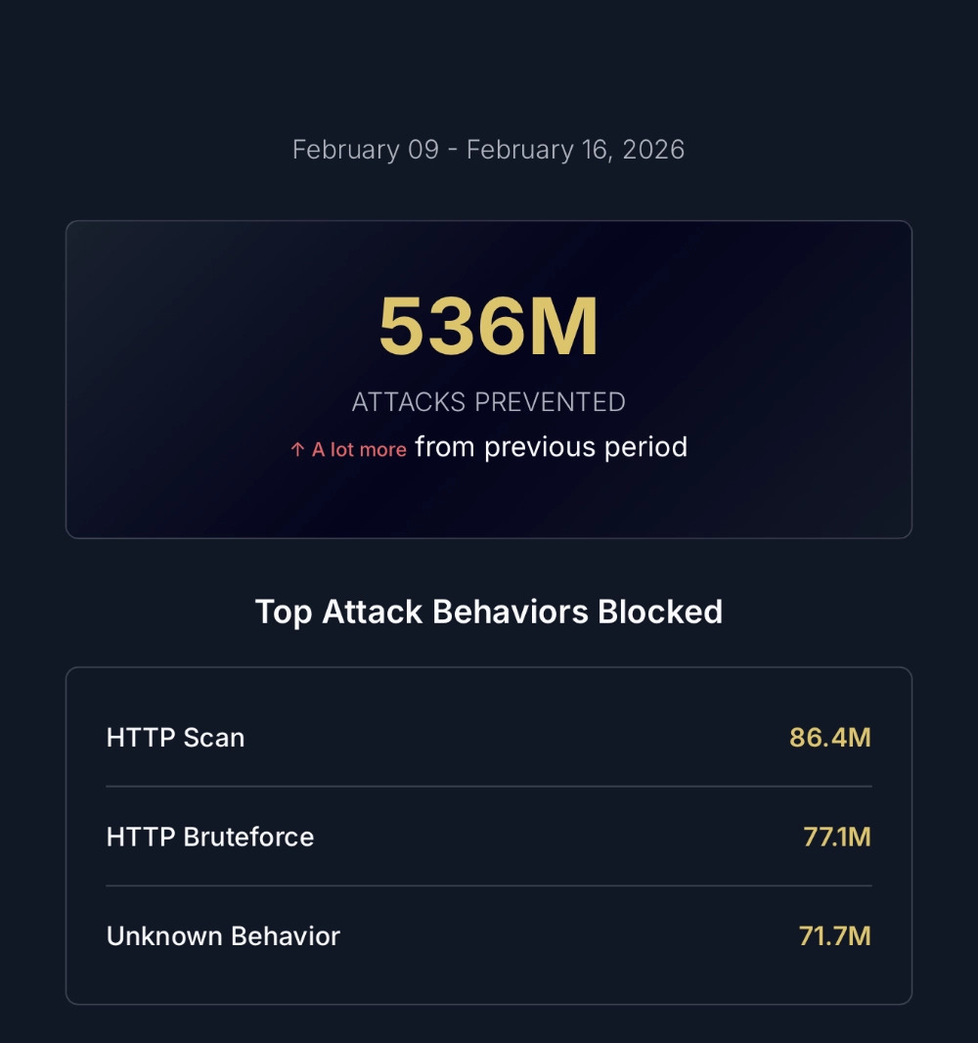978x1043 pixels.
Task: Click divider line above Unknown Behavior row
Action: 488,886
